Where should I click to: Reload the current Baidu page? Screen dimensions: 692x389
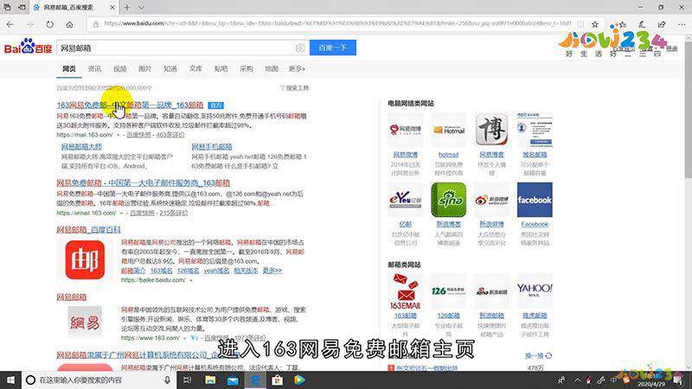point(49,24)
